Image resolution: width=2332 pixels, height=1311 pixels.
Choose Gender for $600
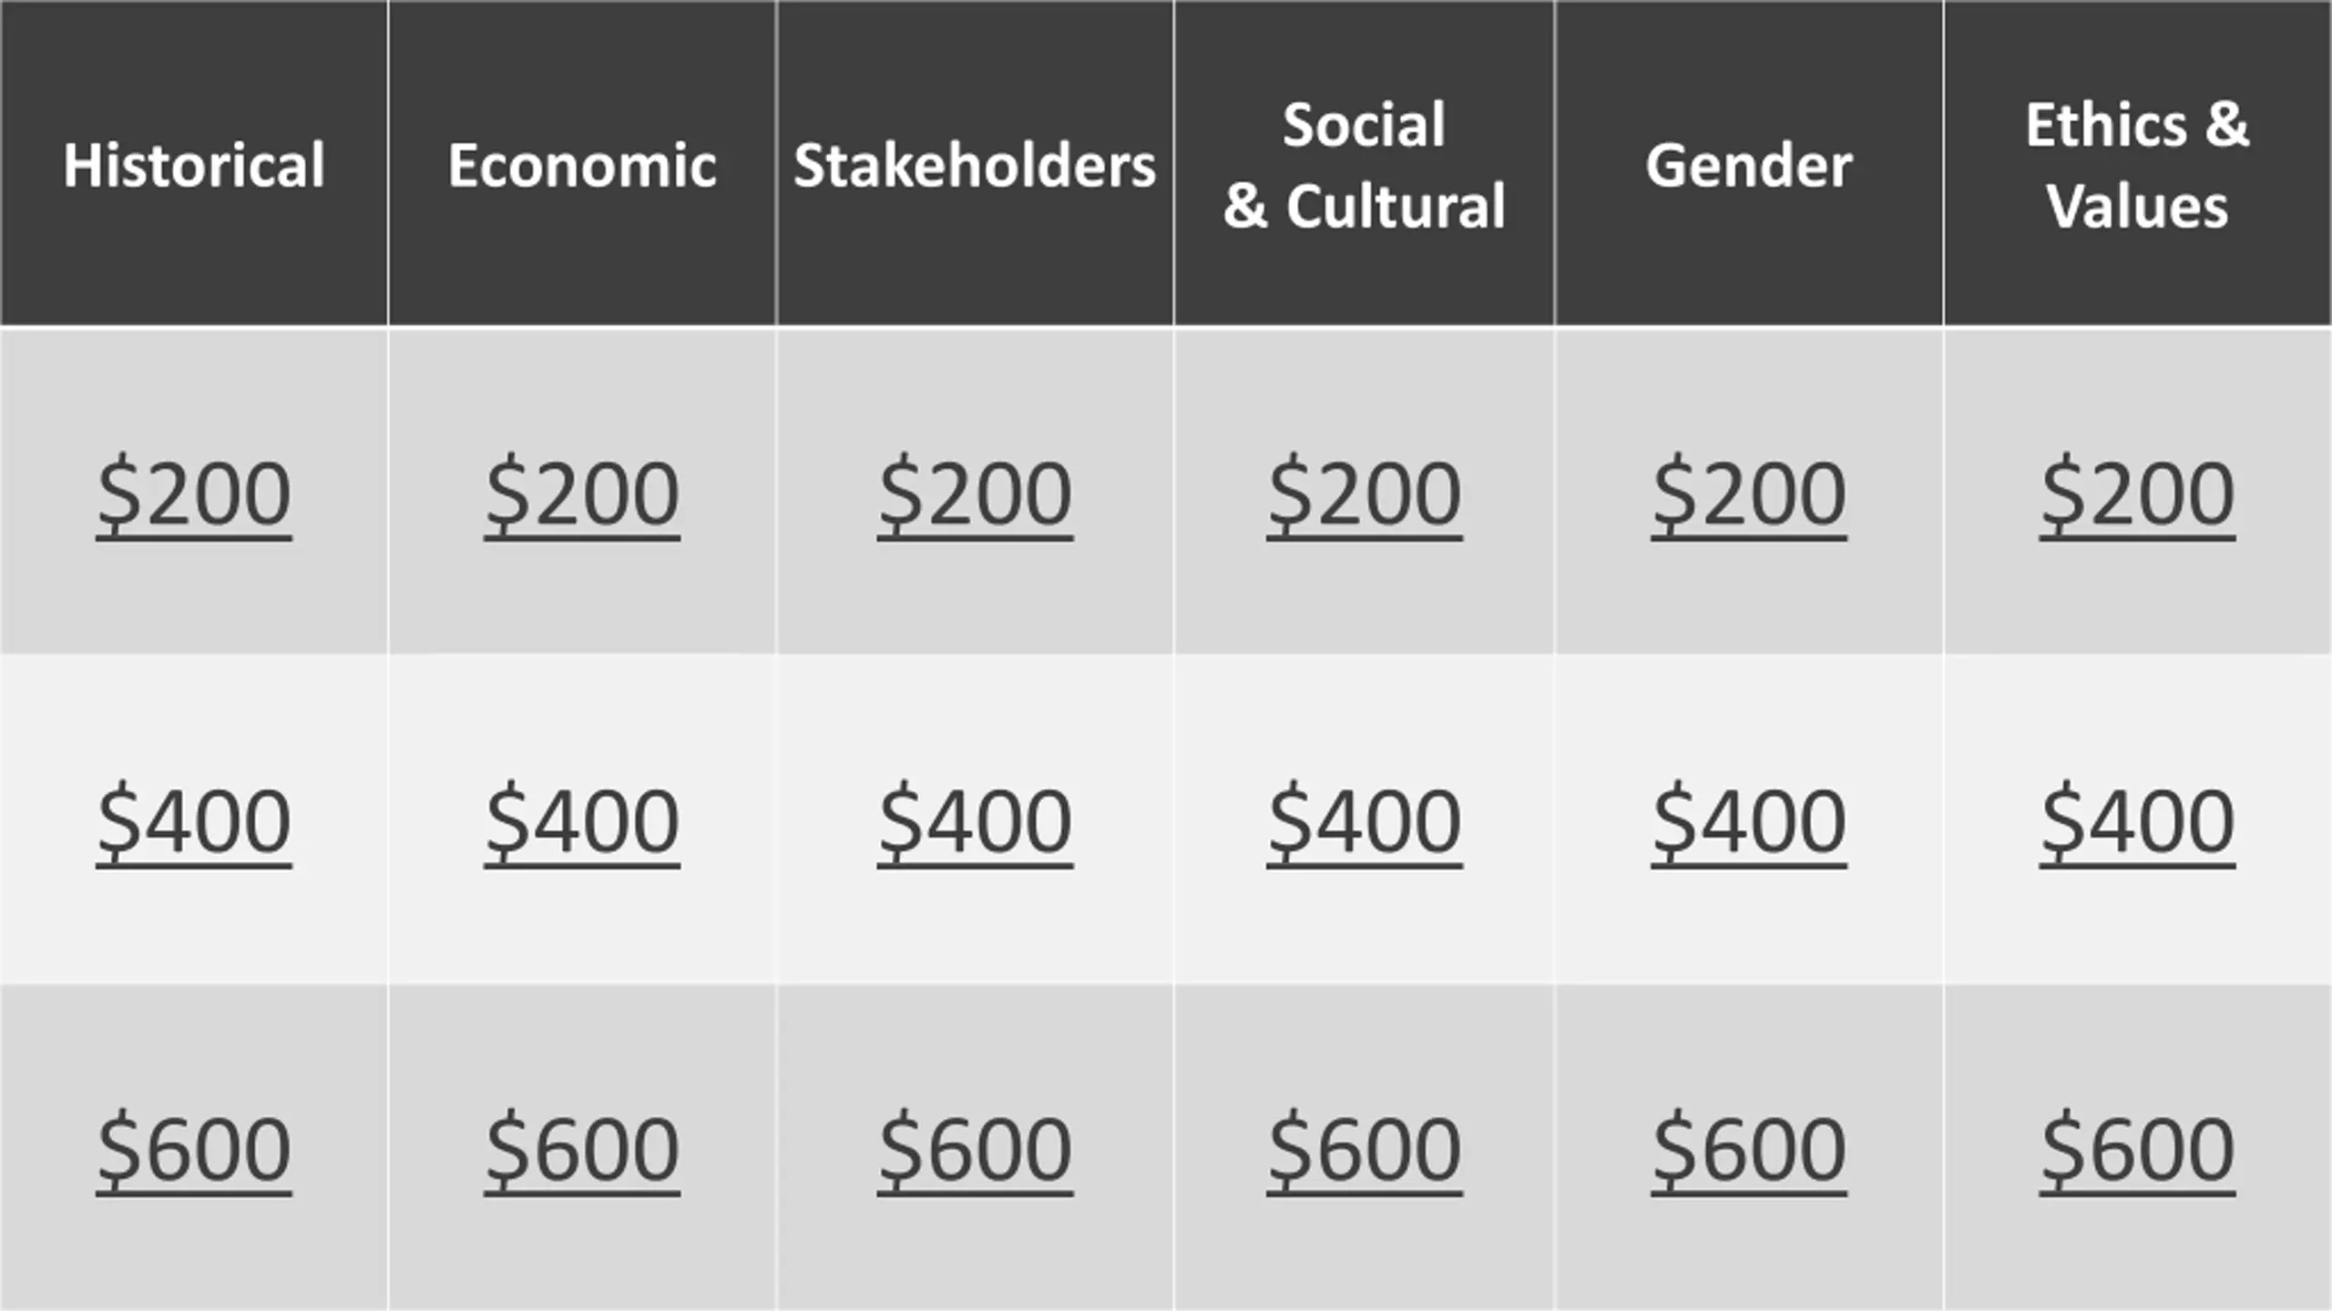click(x=1749, y=1149)
